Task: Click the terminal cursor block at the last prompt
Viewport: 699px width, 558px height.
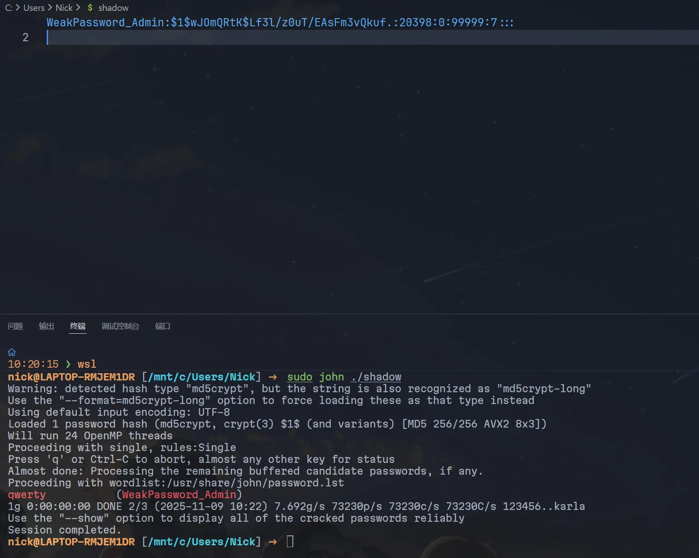Action: (x=290, y=541)
